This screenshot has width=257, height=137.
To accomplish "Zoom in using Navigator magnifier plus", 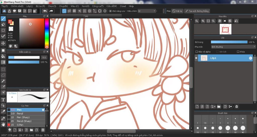I will 203,21.
